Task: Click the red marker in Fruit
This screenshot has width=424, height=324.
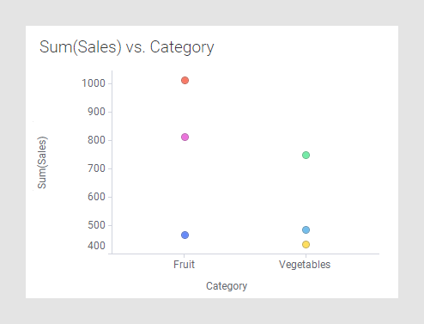Action: point(185,81)
